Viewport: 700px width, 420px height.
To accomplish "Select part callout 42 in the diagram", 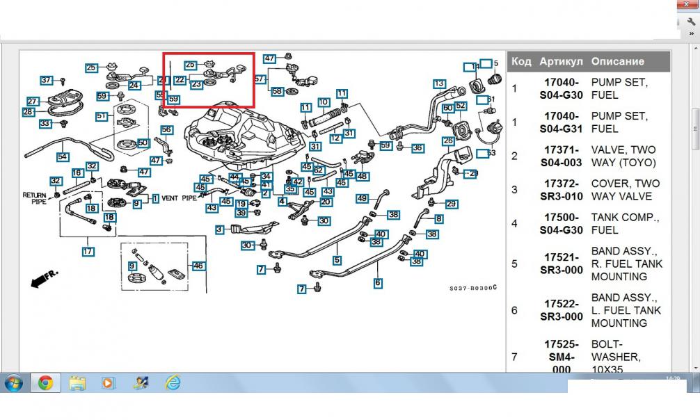I will pyautogui.click(x=298, y=181).
